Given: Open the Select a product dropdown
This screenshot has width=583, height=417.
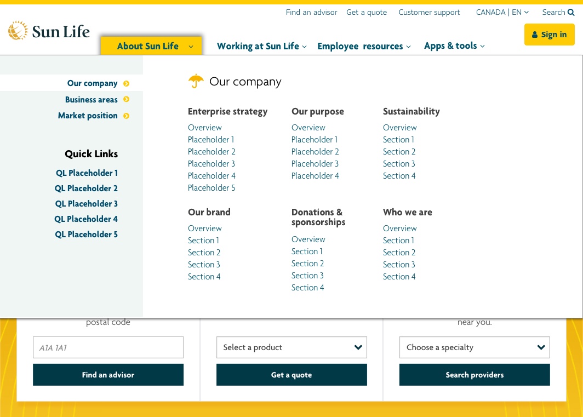Looking at the screenshot, I should click(291, 347).
